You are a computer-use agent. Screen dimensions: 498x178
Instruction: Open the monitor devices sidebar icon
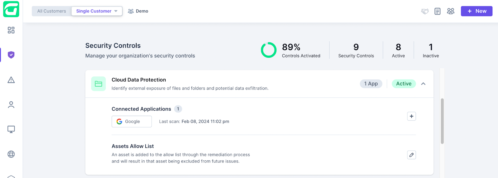pos(11,129)
